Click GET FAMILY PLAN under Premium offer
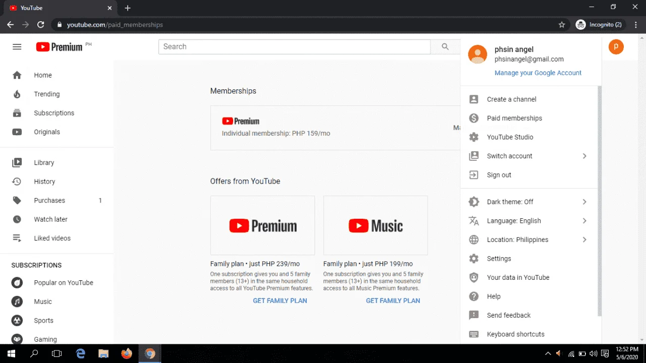Screen dimensions: 646x363 (x=280, y=300)
